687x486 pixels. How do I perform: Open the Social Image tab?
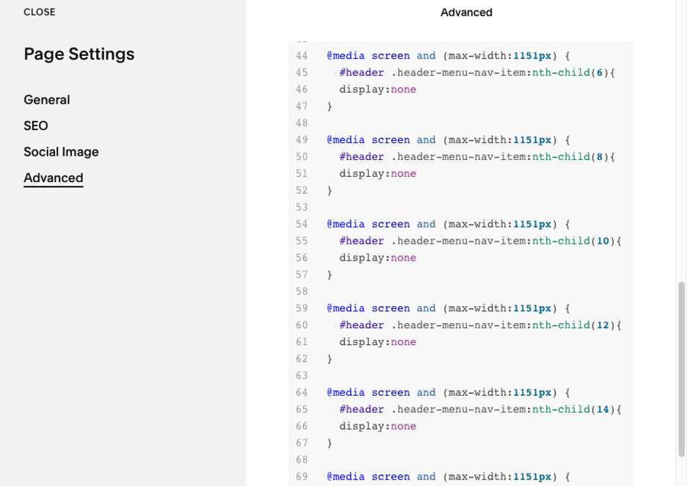click(x=61, y=152)
